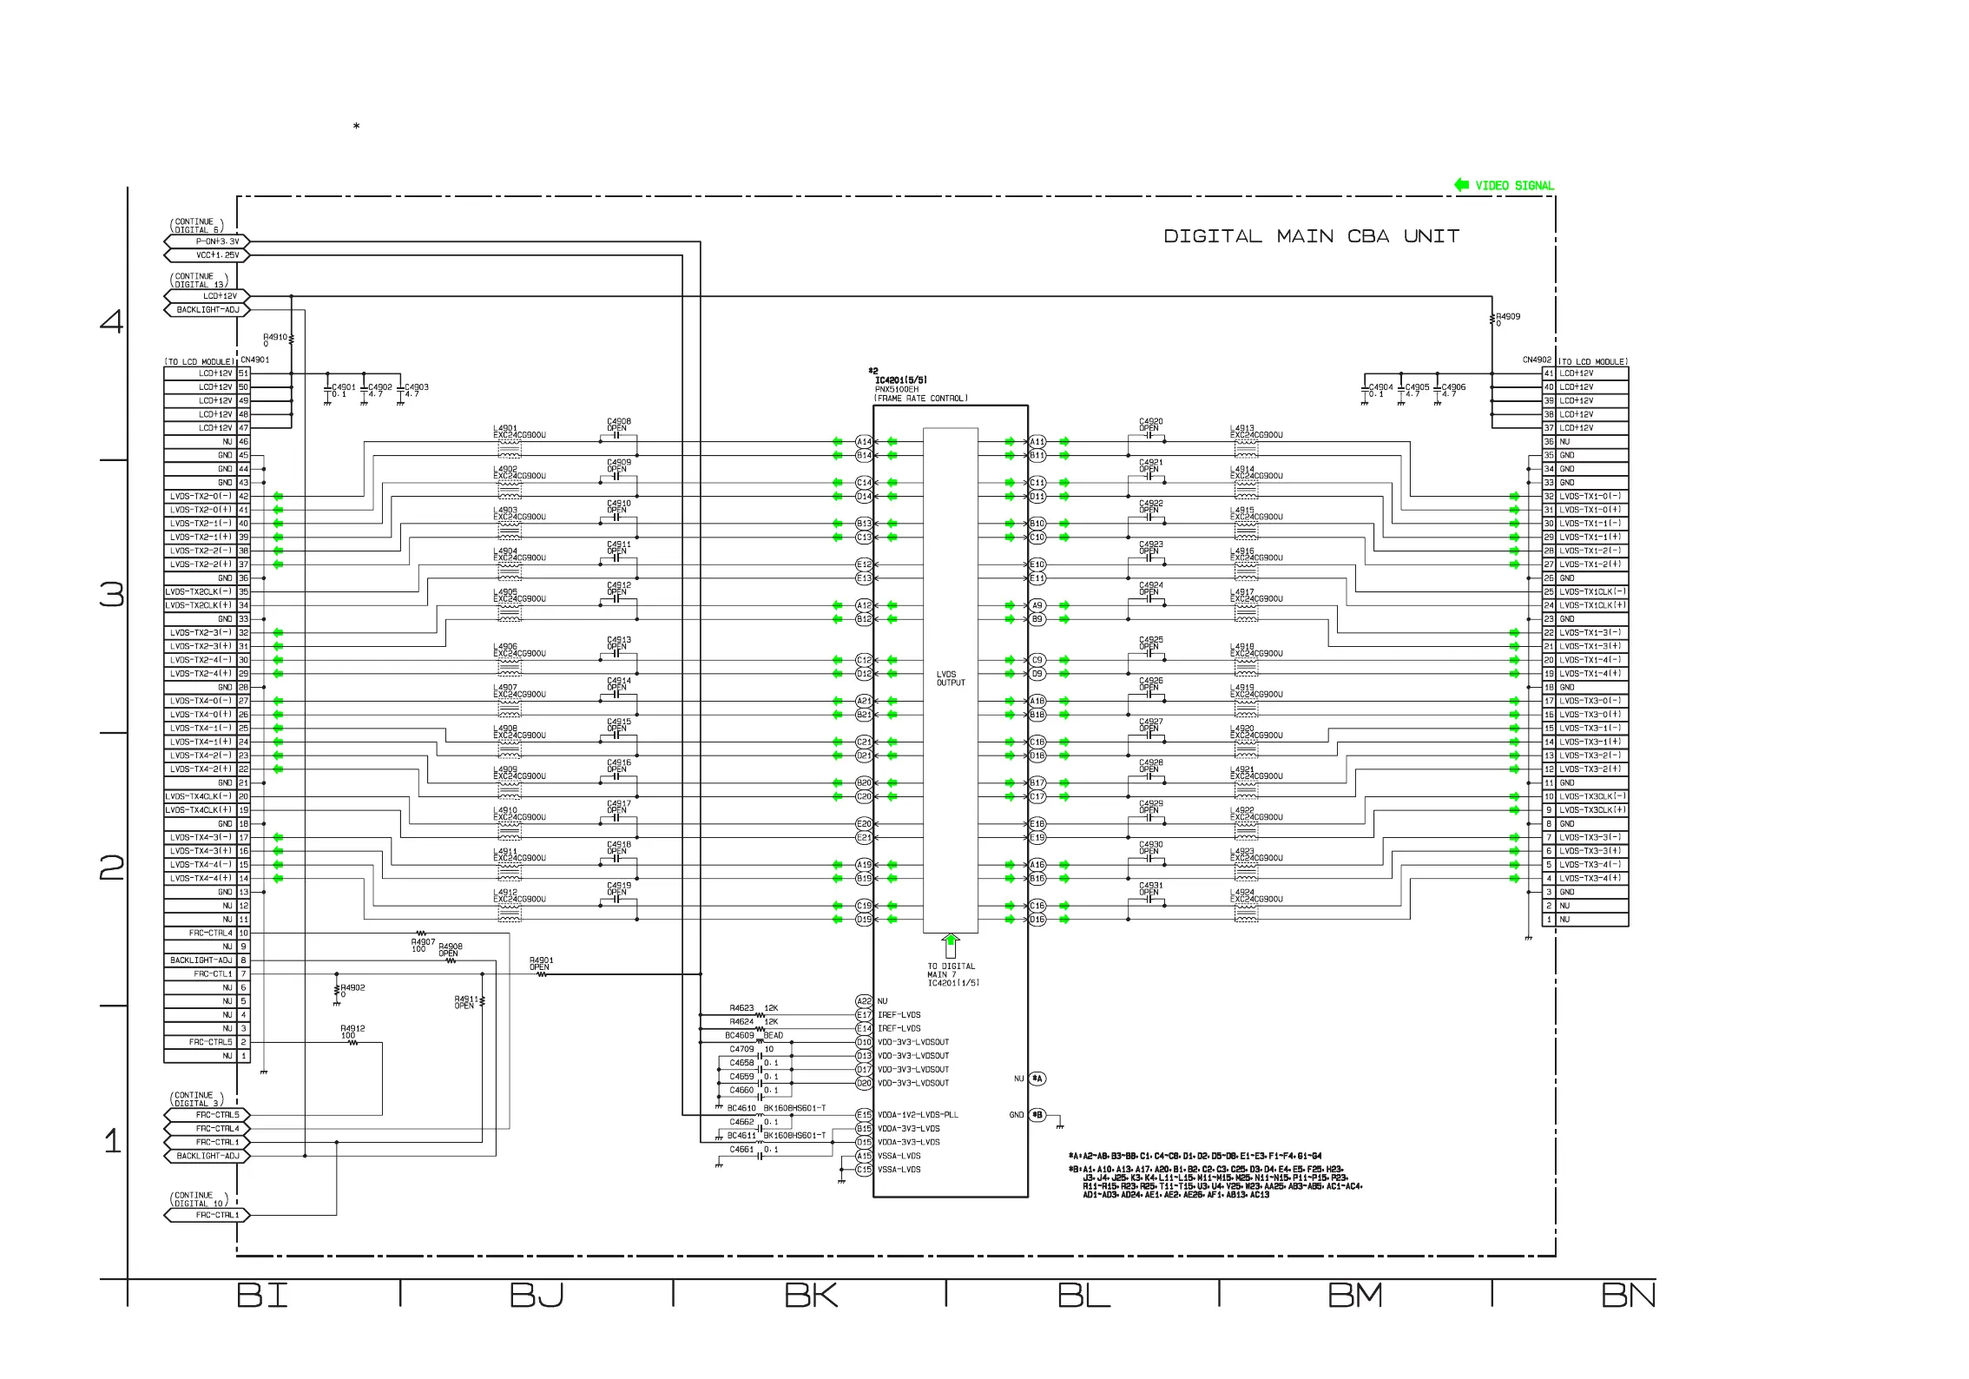Click FRC-CTRL4 pin 10 on CN4901
This screenshot has width=1969, height=1379.
coord(207,934)
